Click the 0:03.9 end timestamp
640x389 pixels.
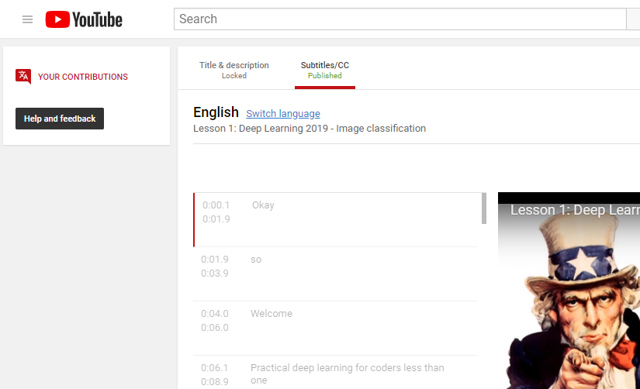pyautogui.click(x=215, y=274)
